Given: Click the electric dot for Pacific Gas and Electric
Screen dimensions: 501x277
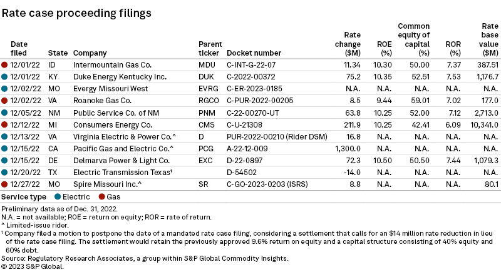Looking at the screenshot, I should 5,148.
